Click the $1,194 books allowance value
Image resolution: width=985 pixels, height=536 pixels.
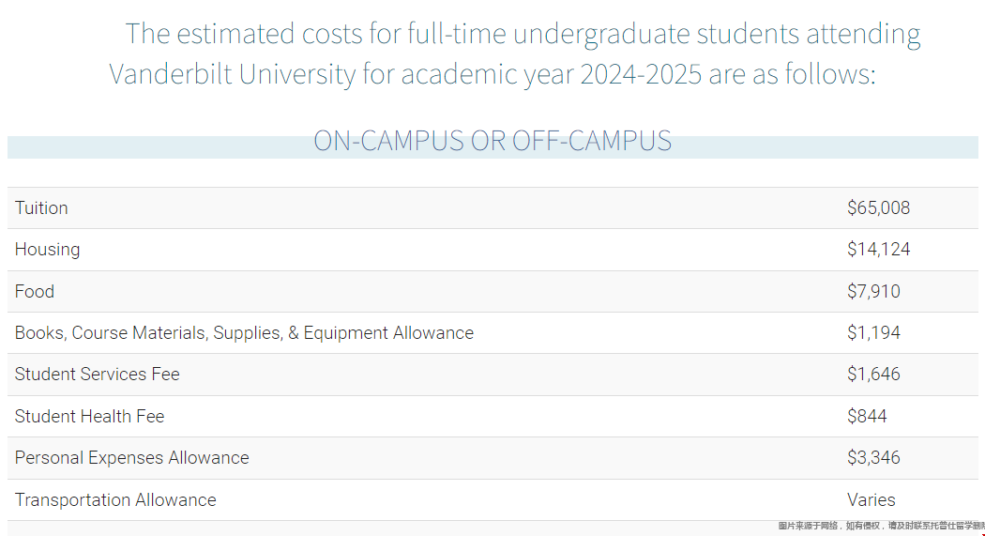[x=873, y=333]
